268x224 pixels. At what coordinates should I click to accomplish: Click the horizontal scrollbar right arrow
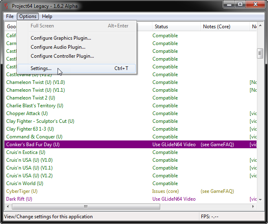pos(253,206)
